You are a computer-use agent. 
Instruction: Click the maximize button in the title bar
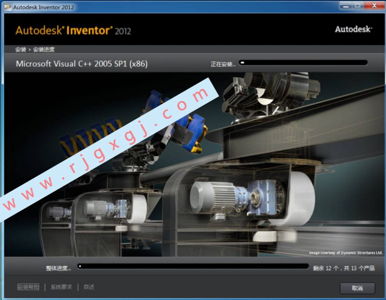pos(358,6)
